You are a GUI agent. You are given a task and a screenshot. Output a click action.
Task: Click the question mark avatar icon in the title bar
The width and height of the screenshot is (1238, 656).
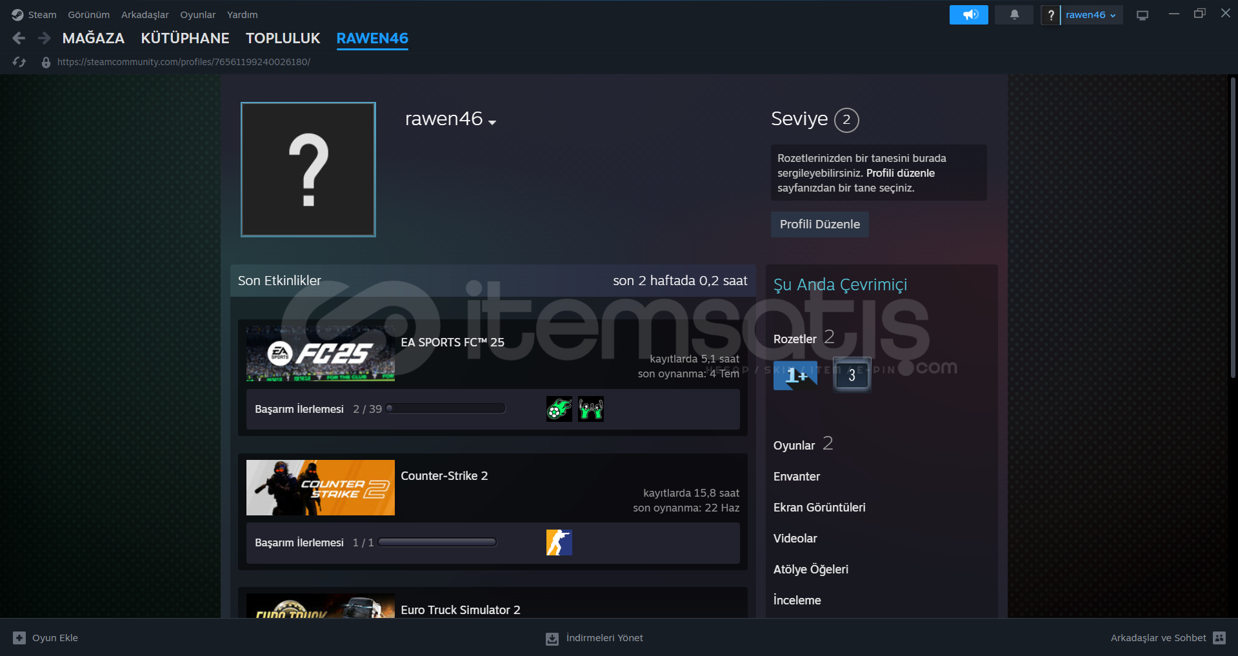(1050, 15)
